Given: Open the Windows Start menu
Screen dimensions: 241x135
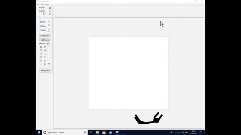Looking at the screenshot, I should pos(39,132).
